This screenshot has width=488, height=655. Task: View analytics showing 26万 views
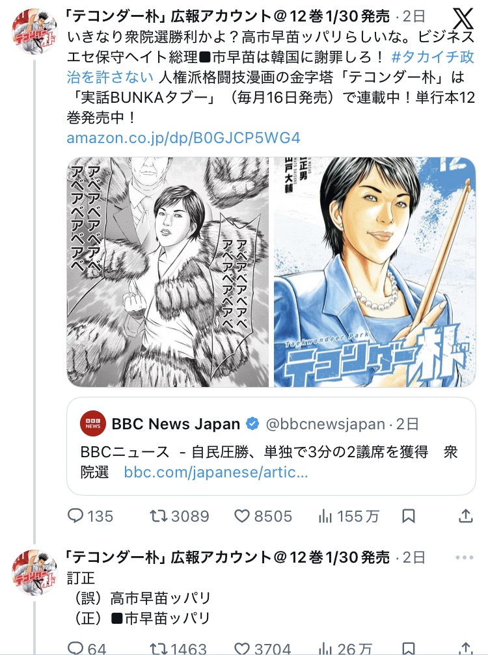[325, 648]
